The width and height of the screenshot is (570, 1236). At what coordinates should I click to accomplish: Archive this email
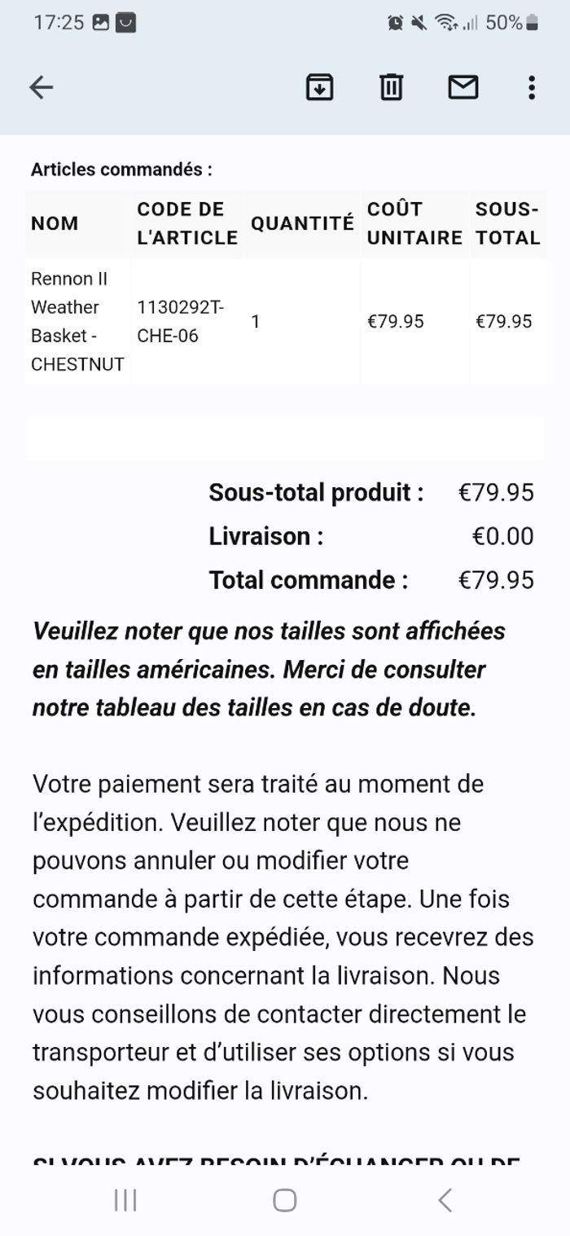pyautogui.click(x=319, y=87)
